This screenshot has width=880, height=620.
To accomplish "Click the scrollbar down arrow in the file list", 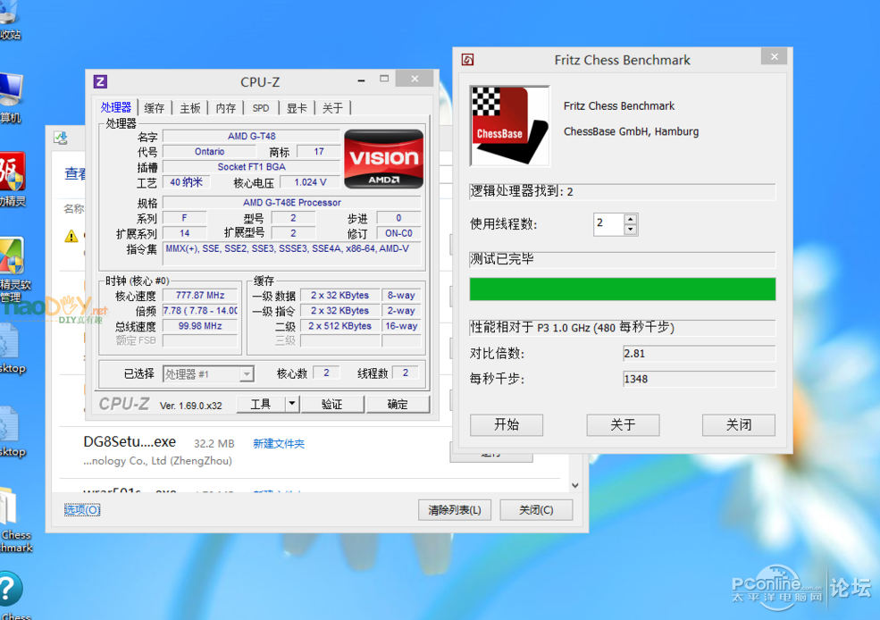I will click(574, 483).
